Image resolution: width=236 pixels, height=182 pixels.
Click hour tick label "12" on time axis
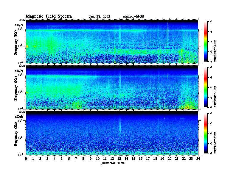click(112, 159)
